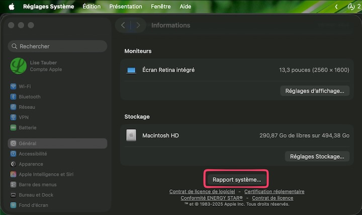Click the Rechercher search field

click(58, 46)
